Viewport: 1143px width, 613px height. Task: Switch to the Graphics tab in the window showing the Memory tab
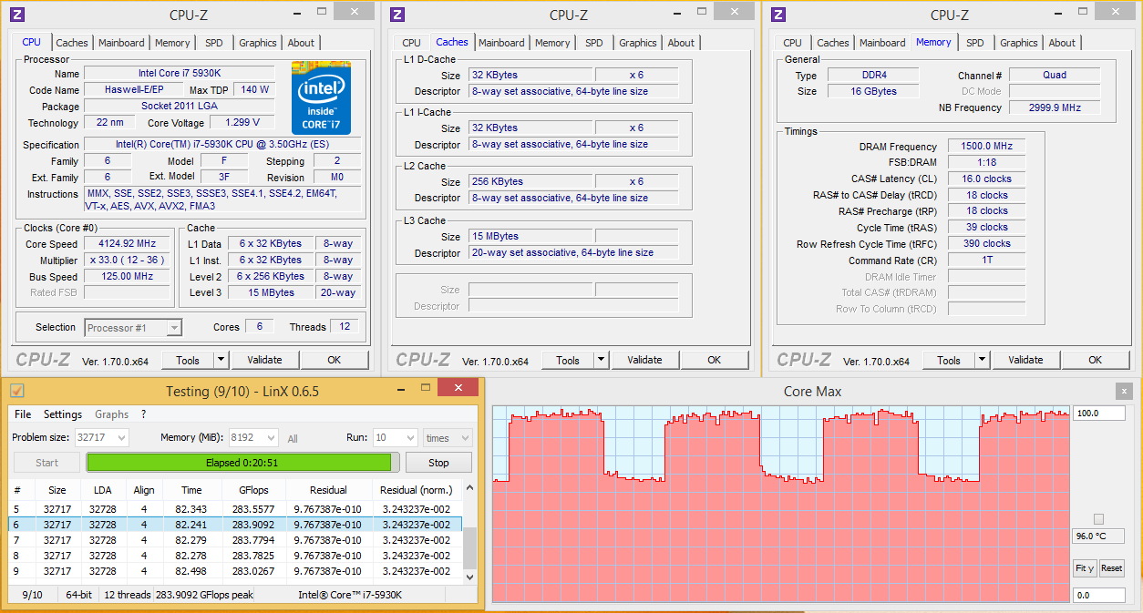point(1018,43)
